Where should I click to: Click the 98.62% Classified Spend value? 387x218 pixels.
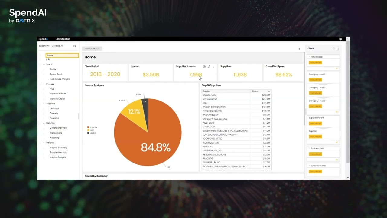pyautogui.click(x=284, y=74)
